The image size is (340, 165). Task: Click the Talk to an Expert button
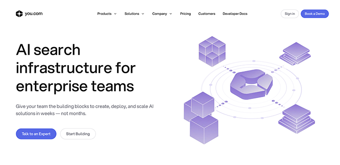click(x=36, y=134)
